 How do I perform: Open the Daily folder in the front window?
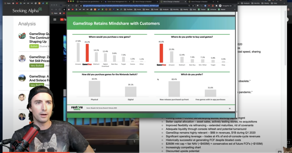pos(193,9)
